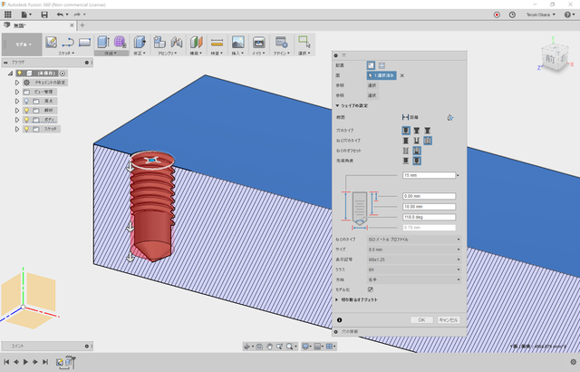
Task: Select the Insert image tool
Action: click(x=237, y=42)
